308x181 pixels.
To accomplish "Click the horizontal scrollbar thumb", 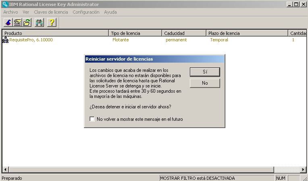I will pos(142,169).
